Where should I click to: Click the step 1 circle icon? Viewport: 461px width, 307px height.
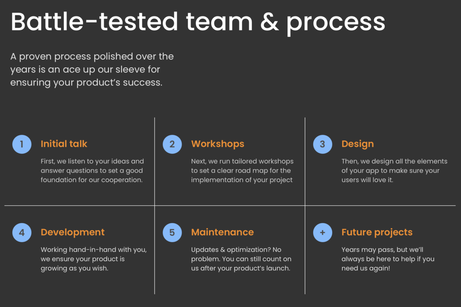[x=22, y=144]
